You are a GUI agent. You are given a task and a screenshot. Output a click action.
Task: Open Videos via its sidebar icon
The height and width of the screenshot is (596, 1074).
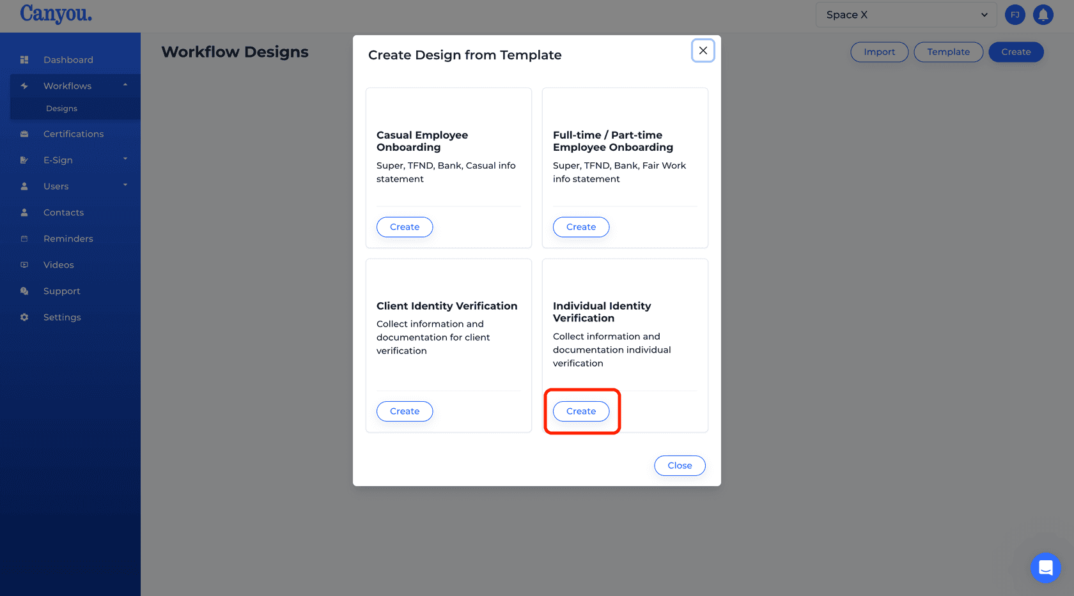click(24, 264)
